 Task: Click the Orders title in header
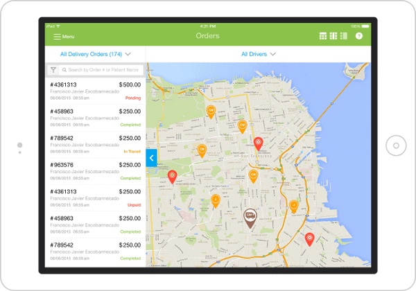coord(207,36)
